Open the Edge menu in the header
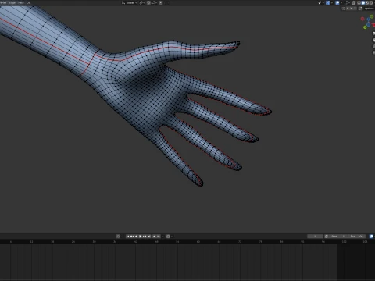Viewport: 375px width, 281px height. pos(12,2)
